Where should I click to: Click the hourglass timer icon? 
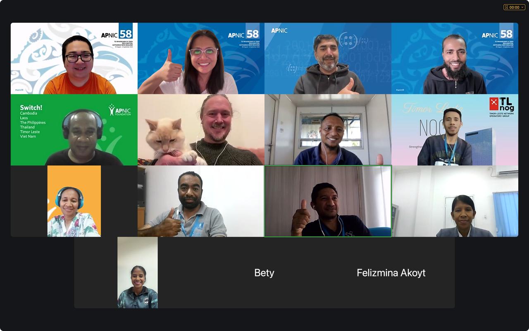(x=507, y=7)
